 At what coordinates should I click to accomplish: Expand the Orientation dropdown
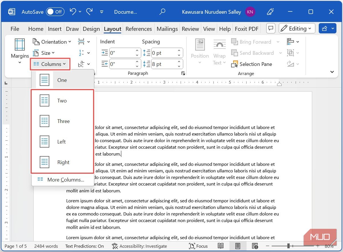[x=52, y=42]
